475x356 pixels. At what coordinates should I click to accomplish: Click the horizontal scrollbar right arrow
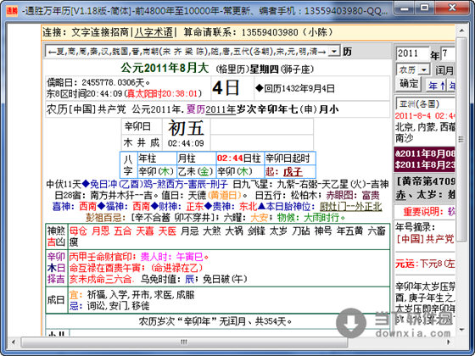449,342
